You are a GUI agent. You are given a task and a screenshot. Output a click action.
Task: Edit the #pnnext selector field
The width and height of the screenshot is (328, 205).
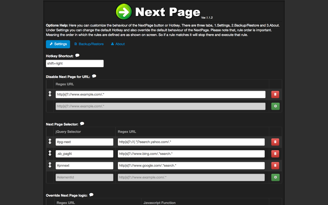coord(84,166)
